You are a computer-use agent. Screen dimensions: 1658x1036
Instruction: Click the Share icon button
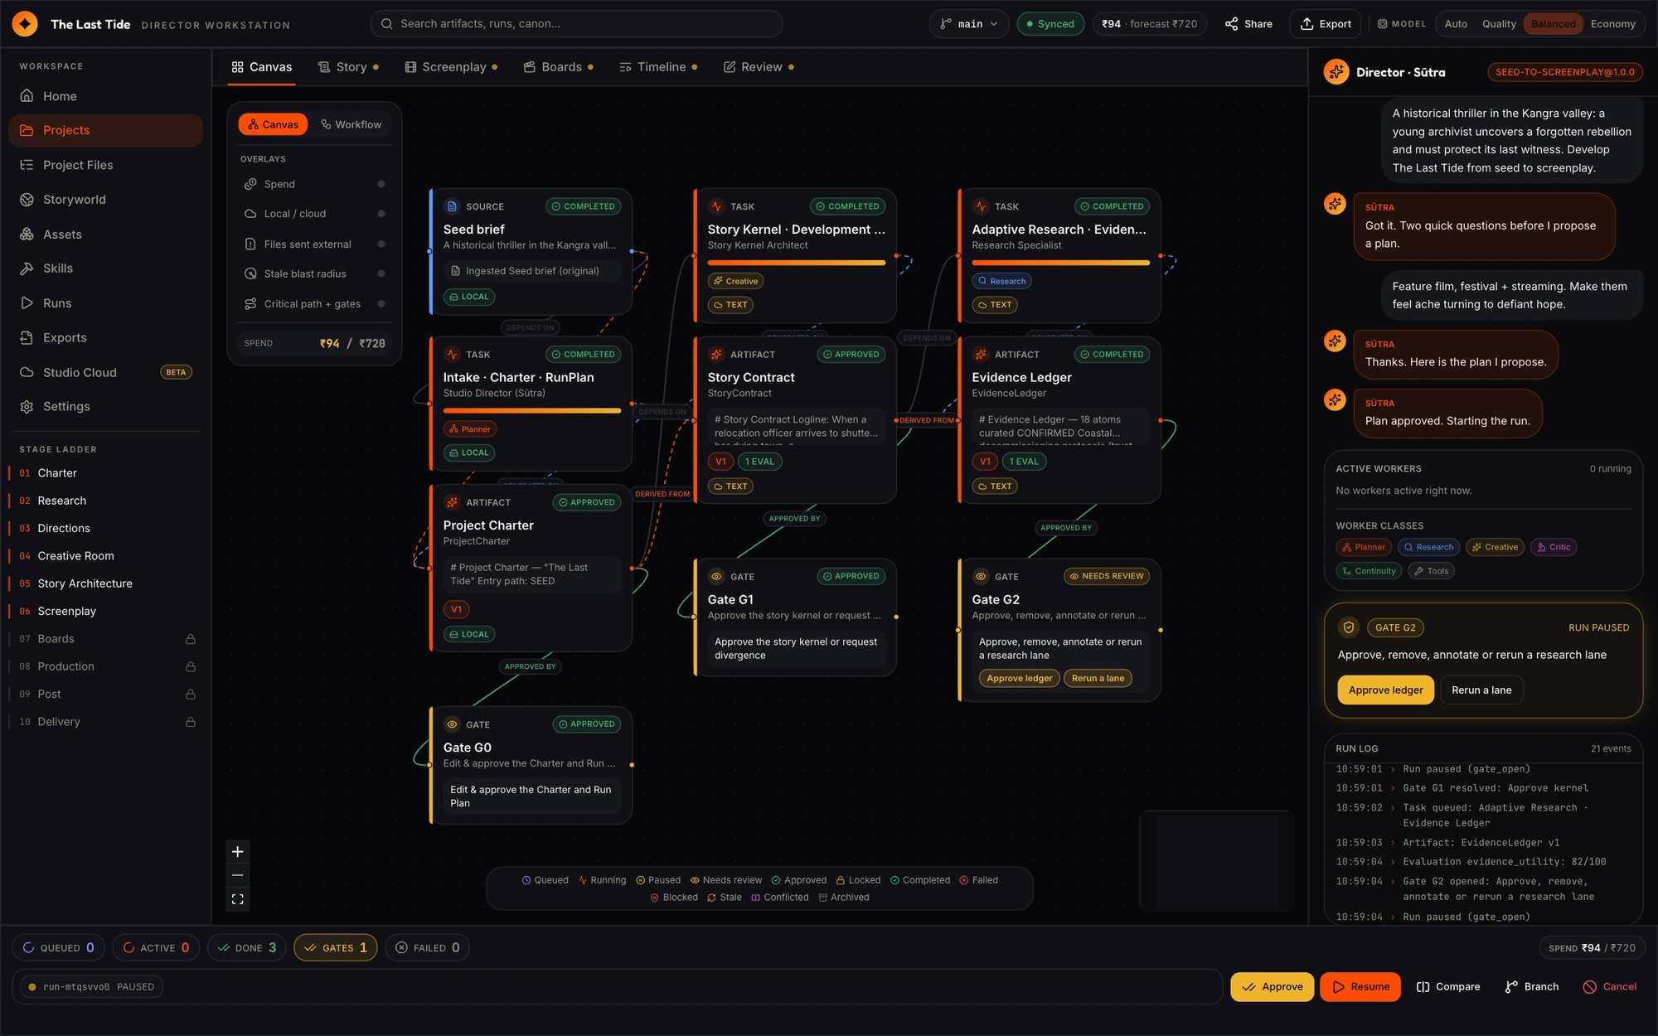(x=1248, y=24)
